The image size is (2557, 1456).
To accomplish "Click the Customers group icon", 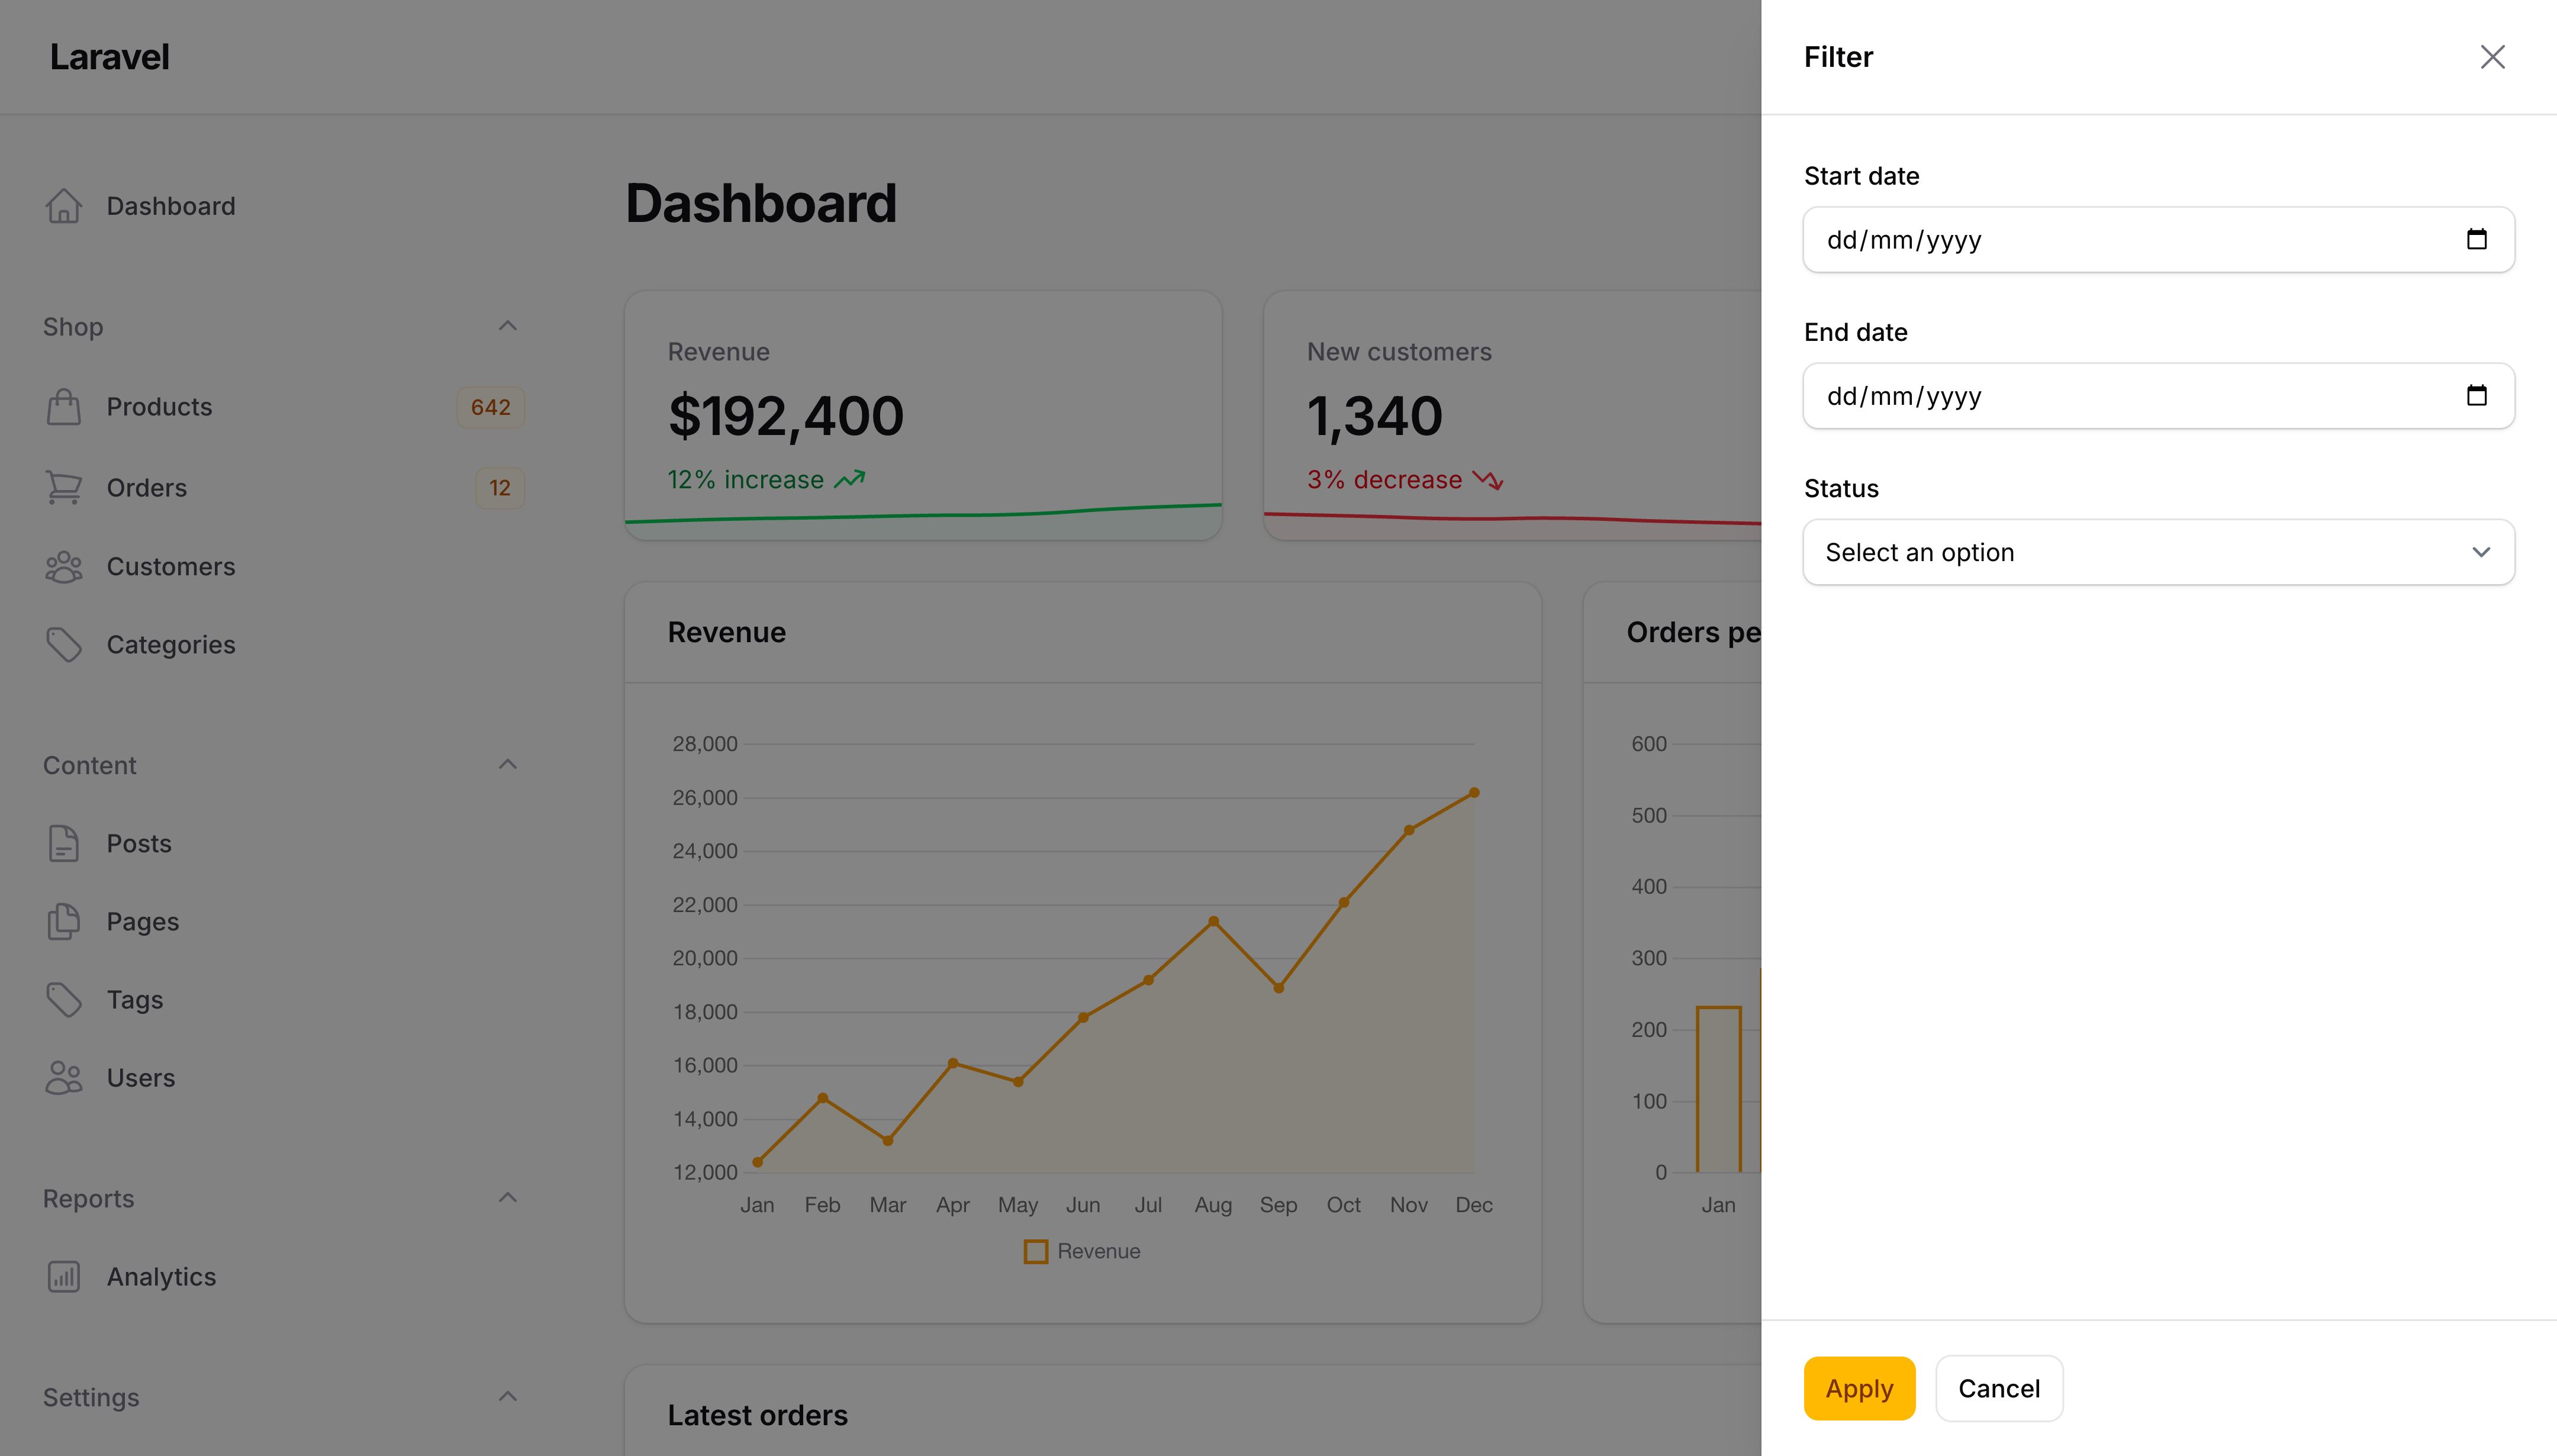I will [x=64, y=567].
